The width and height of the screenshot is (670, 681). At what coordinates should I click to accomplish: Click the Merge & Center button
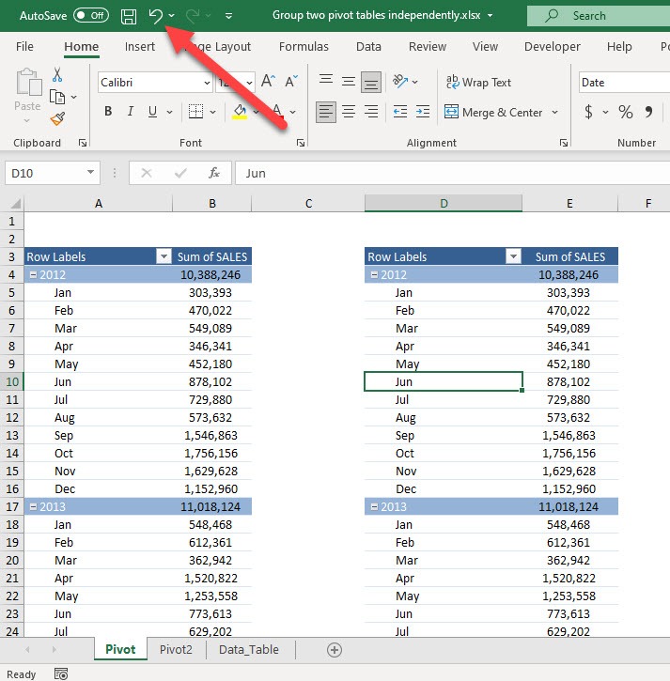pyautogui.click(x=493, y=112)
